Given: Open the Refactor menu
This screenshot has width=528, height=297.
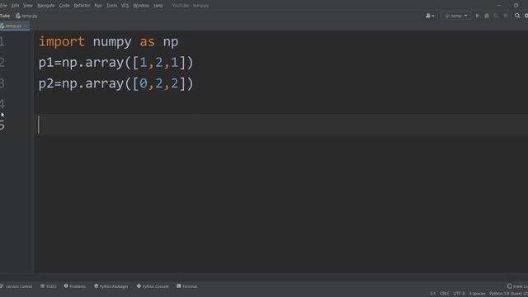Looking at the screenshot, I should pos(82,6).
